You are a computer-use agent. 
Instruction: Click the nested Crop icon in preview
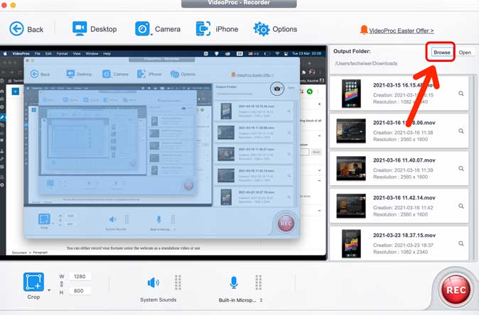click(44, 219)
